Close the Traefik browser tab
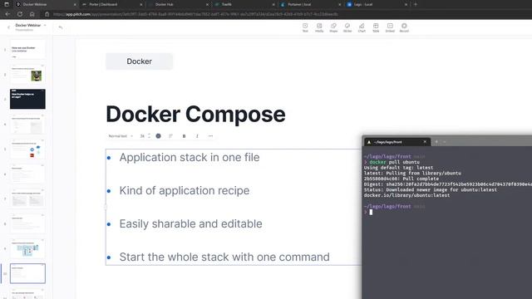Screen dimensions: 532x299 tap(273, 4)
